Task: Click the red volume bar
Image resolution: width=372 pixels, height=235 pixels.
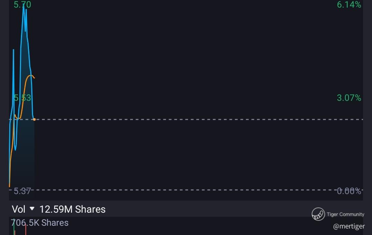Action: [x=25, y=229]
